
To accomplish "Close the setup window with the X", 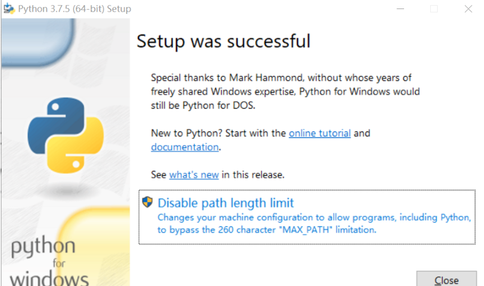I will pyautogui.click(x=468, y=9).
